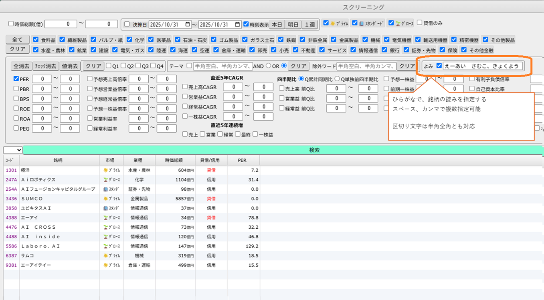This screenshot has height=300, width=544.
Task: Select the Q単独前四半期比 radio button
Action: tap(337, 79)
